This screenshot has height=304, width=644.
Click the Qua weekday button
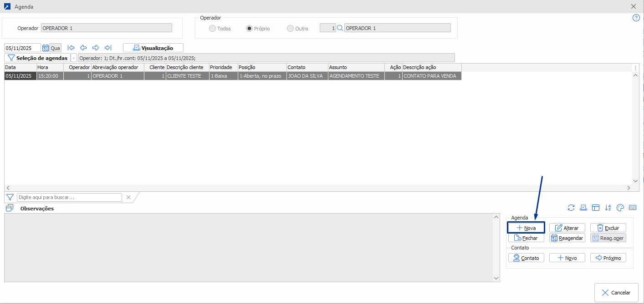click(55, 48)
